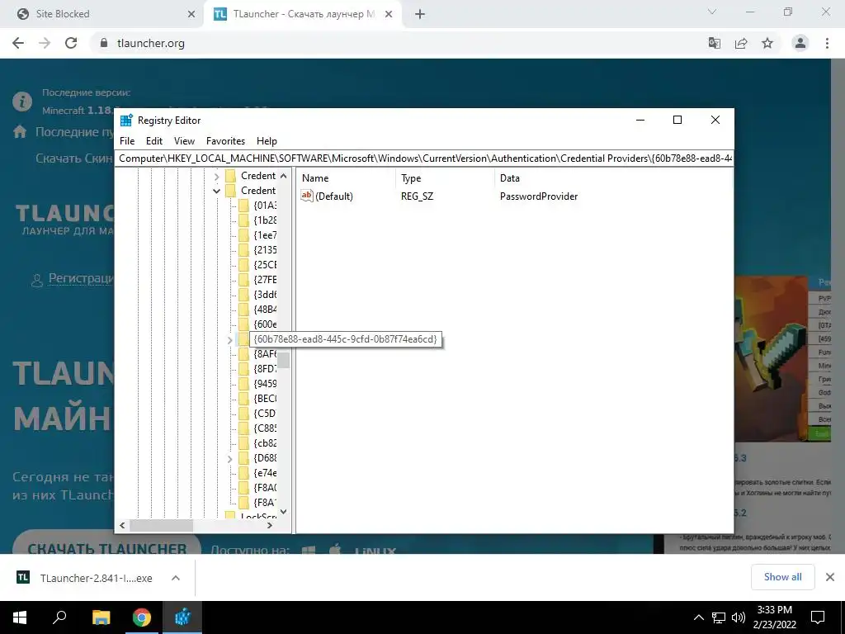The image size is (845, 634).
Task: Click Show all downloads
Action: point(782,577)
